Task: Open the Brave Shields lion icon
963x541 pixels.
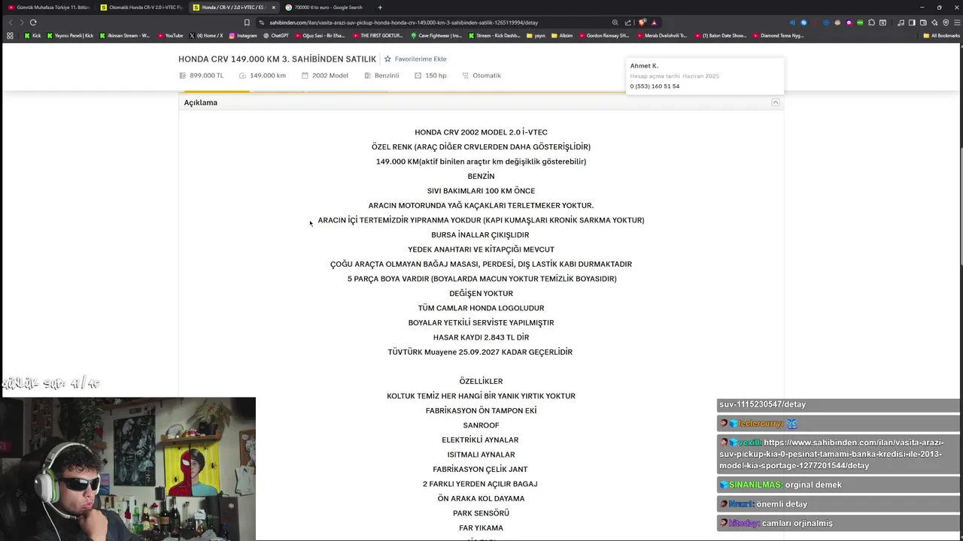Action: pos(642,23)
